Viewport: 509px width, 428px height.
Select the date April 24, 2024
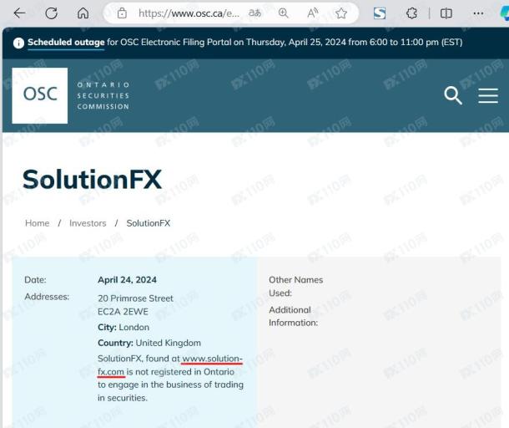click(x=127, y=280)
